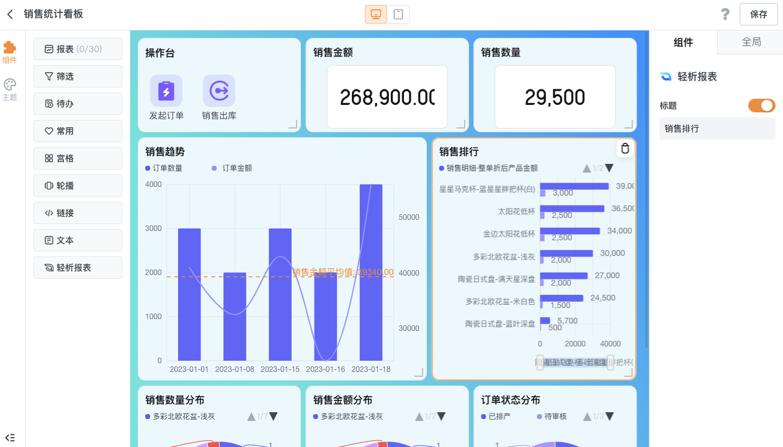Viewport: 783px width, 447px height.
Task: Select the 销售趋势 card title
Action: point(165,151)
